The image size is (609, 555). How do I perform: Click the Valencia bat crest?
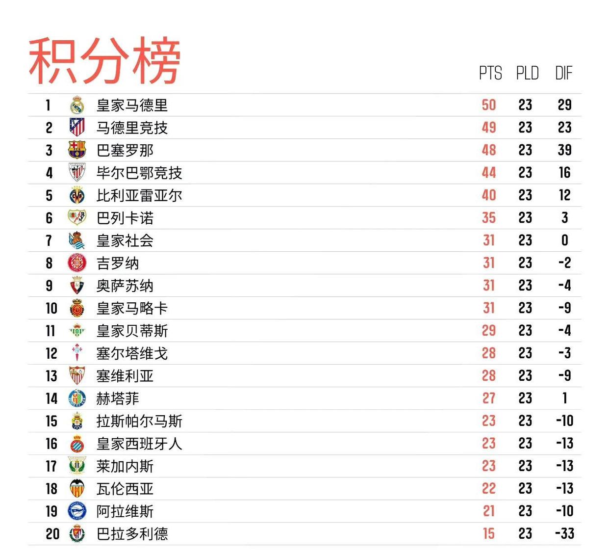coord(77,489)
